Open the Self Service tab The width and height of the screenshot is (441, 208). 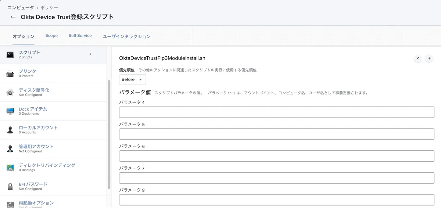(80, 36)
